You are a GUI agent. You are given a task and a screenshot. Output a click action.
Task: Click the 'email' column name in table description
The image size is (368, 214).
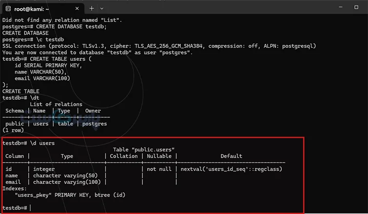point(13,182)
